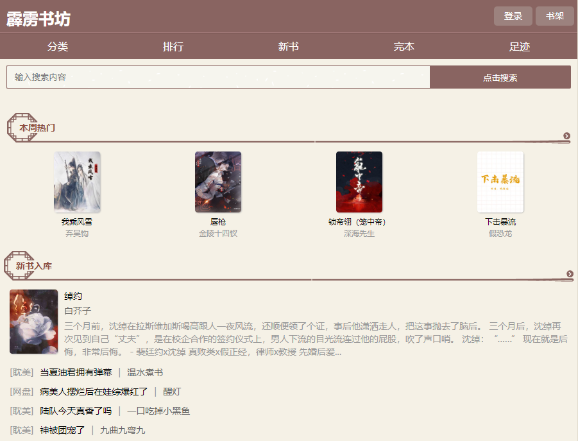
Task: Focus the 输入搜索内容 search field
Action: point(218,77)
